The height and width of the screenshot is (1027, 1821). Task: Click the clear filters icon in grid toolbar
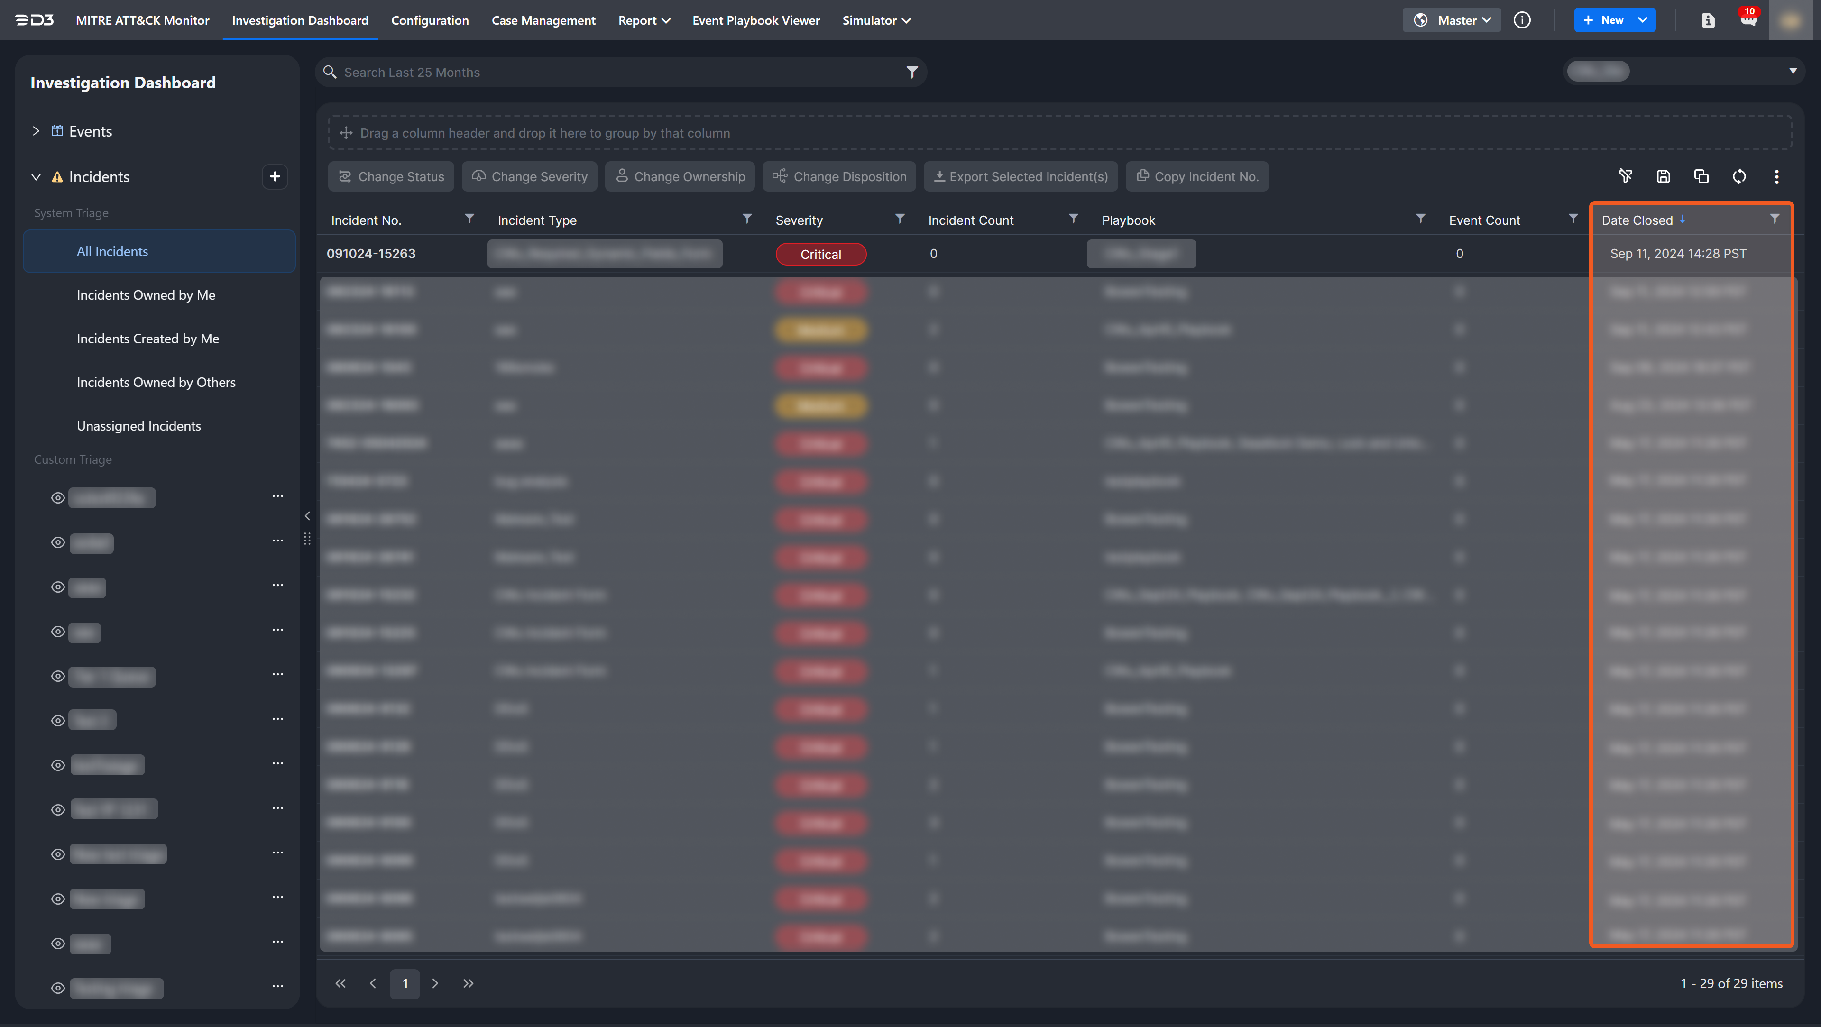(1625, 176)
